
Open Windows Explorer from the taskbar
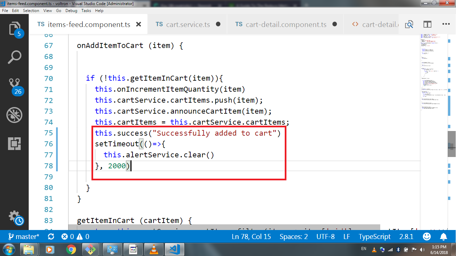(29, 249)
